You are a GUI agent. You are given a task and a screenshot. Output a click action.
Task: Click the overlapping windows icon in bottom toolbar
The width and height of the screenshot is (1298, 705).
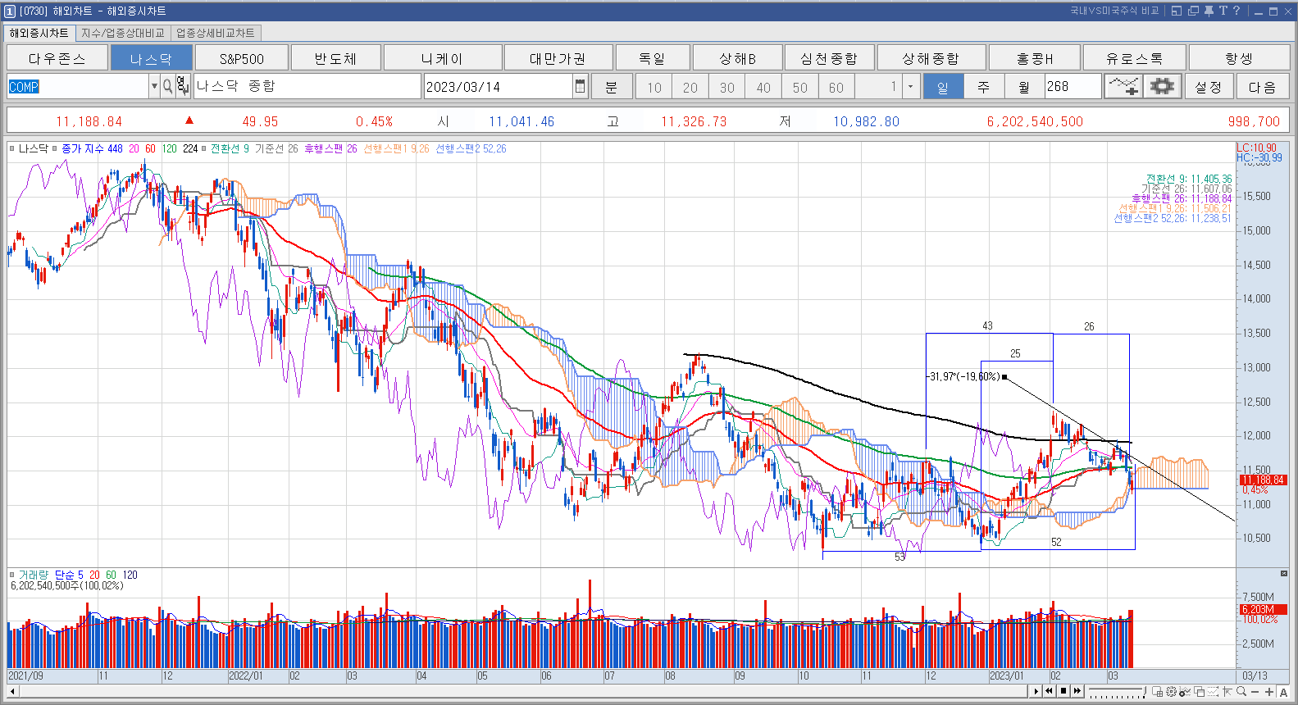[x=1199, y=692]
